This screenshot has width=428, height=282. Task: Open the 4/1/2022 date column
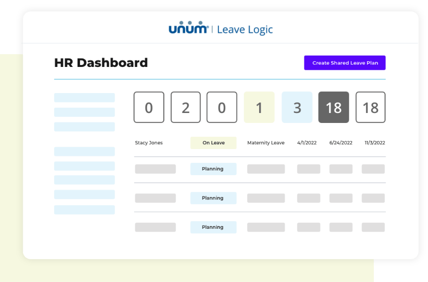307,142
